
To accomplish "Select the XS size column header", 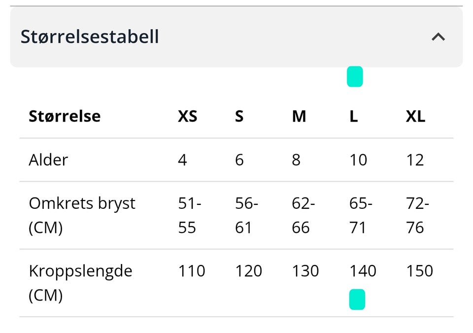I will [x=187, y=116].
